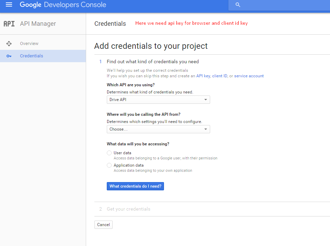Select the Application data radio button

pyautogui.click(x=109, y=165)
